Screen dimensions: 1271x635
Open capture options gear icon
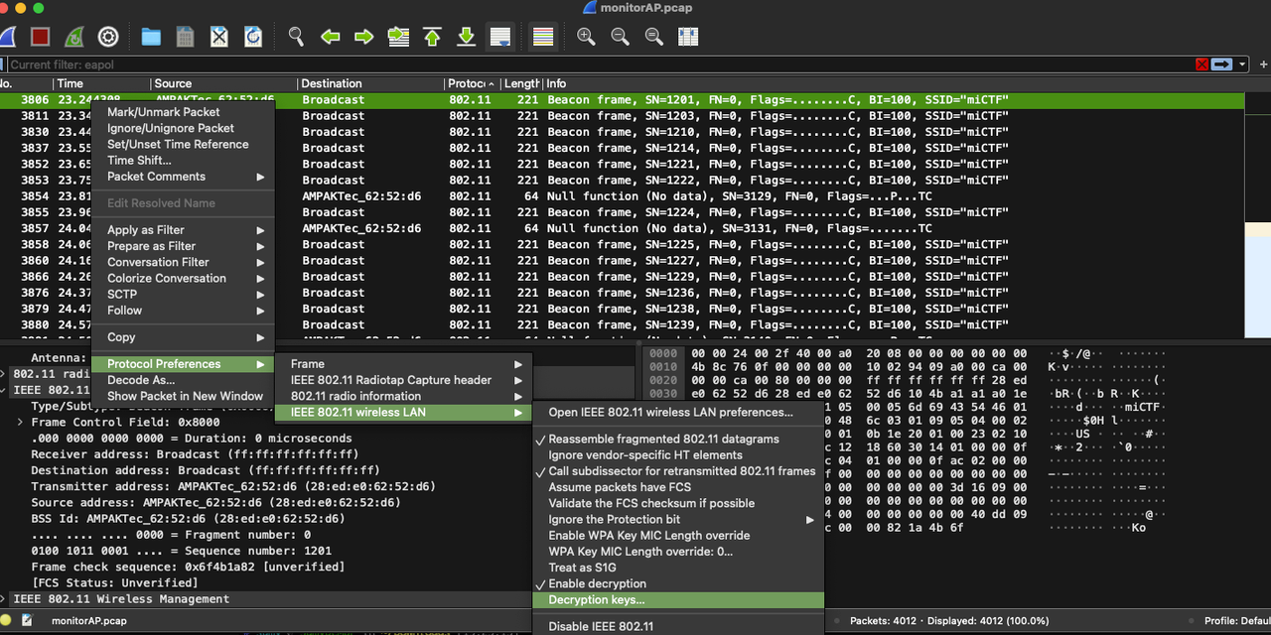108,37
